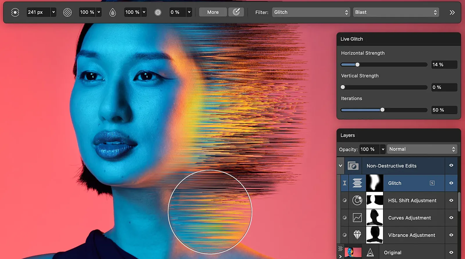Click the Horizontal Strength slider handle
Screen dimensions: 465x259
(358, 65)
